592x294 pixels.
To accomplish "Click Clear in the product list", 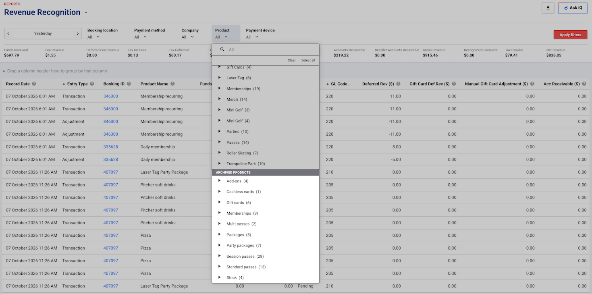I will [292, 60].
